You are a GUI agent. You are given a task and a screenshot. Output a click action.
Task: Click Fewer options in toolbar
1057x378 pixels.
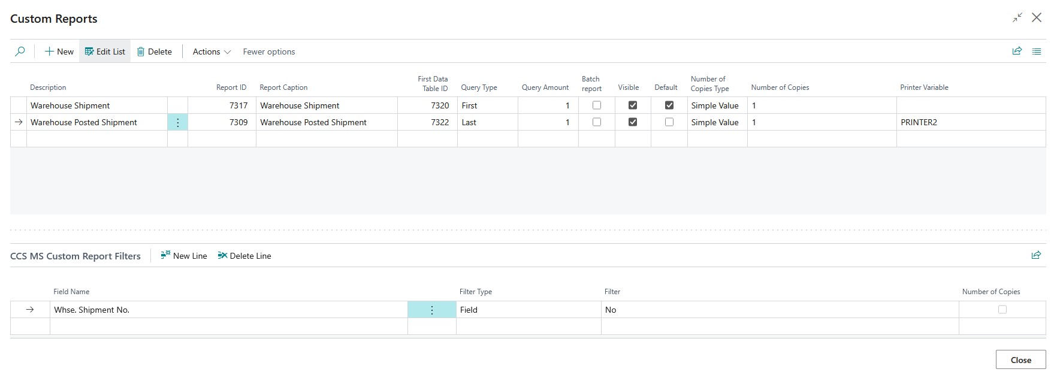coord(269,52)
